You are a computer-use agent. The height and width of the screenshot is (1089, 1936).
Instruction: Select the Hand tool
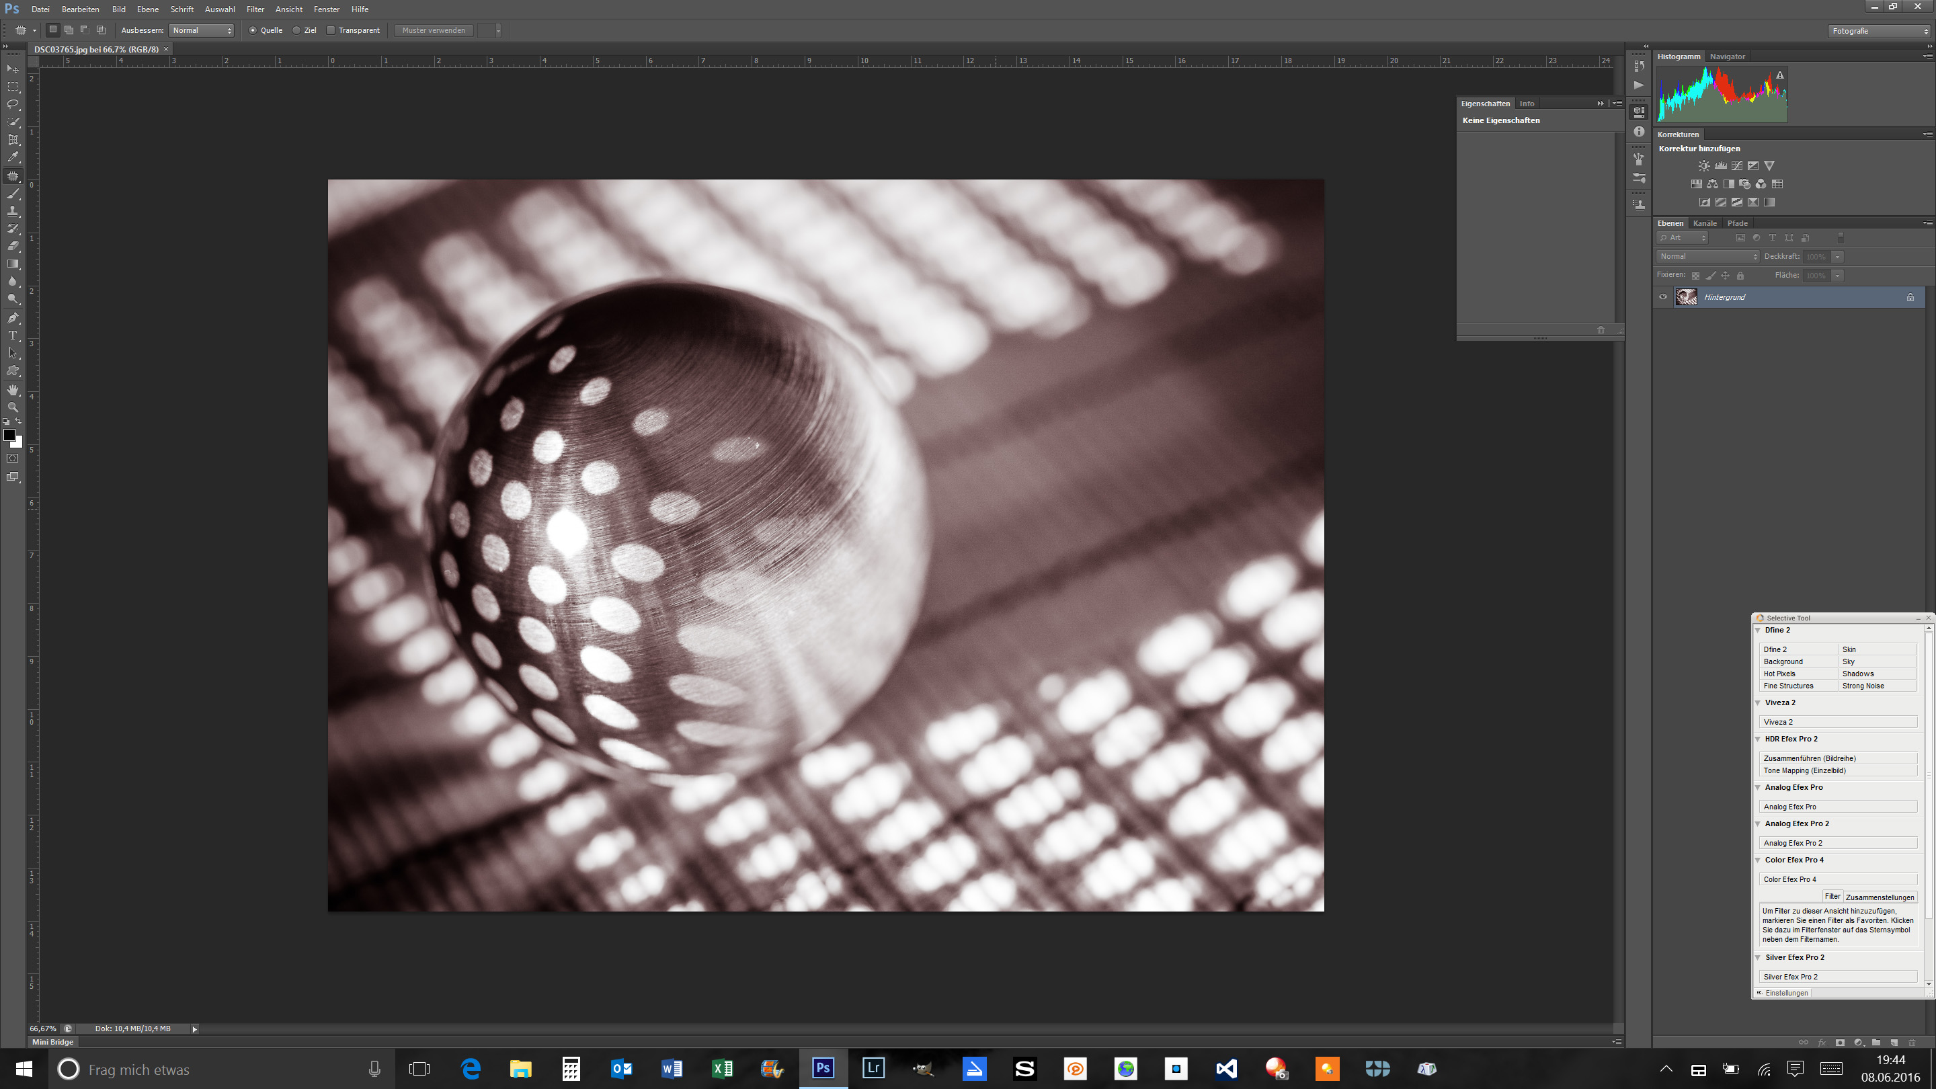[13, 389]
